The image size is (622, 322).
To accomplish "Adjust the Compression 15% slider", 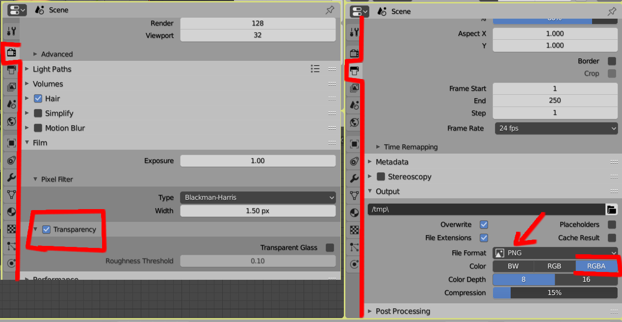I will 555,293.
